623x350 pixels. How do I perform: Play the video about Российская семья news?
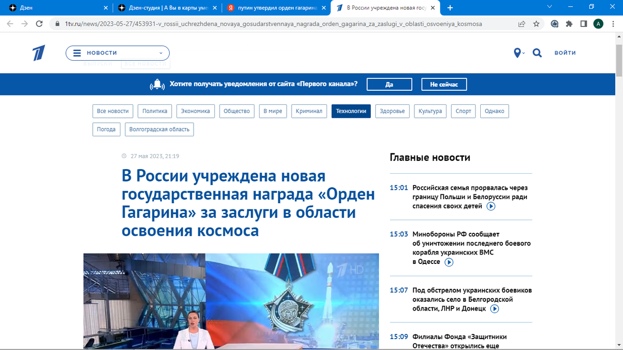click(490, 206)
